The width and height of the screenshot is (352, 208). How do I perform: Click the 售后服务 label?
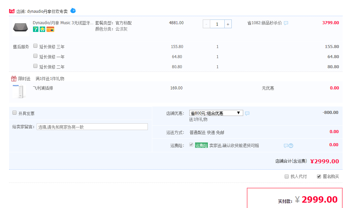coord(21,47)
